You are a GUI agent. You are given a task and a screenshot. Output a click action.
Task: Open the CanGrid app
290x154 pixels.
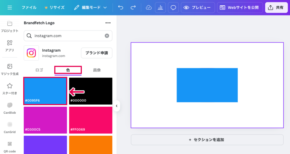point(10,128)
